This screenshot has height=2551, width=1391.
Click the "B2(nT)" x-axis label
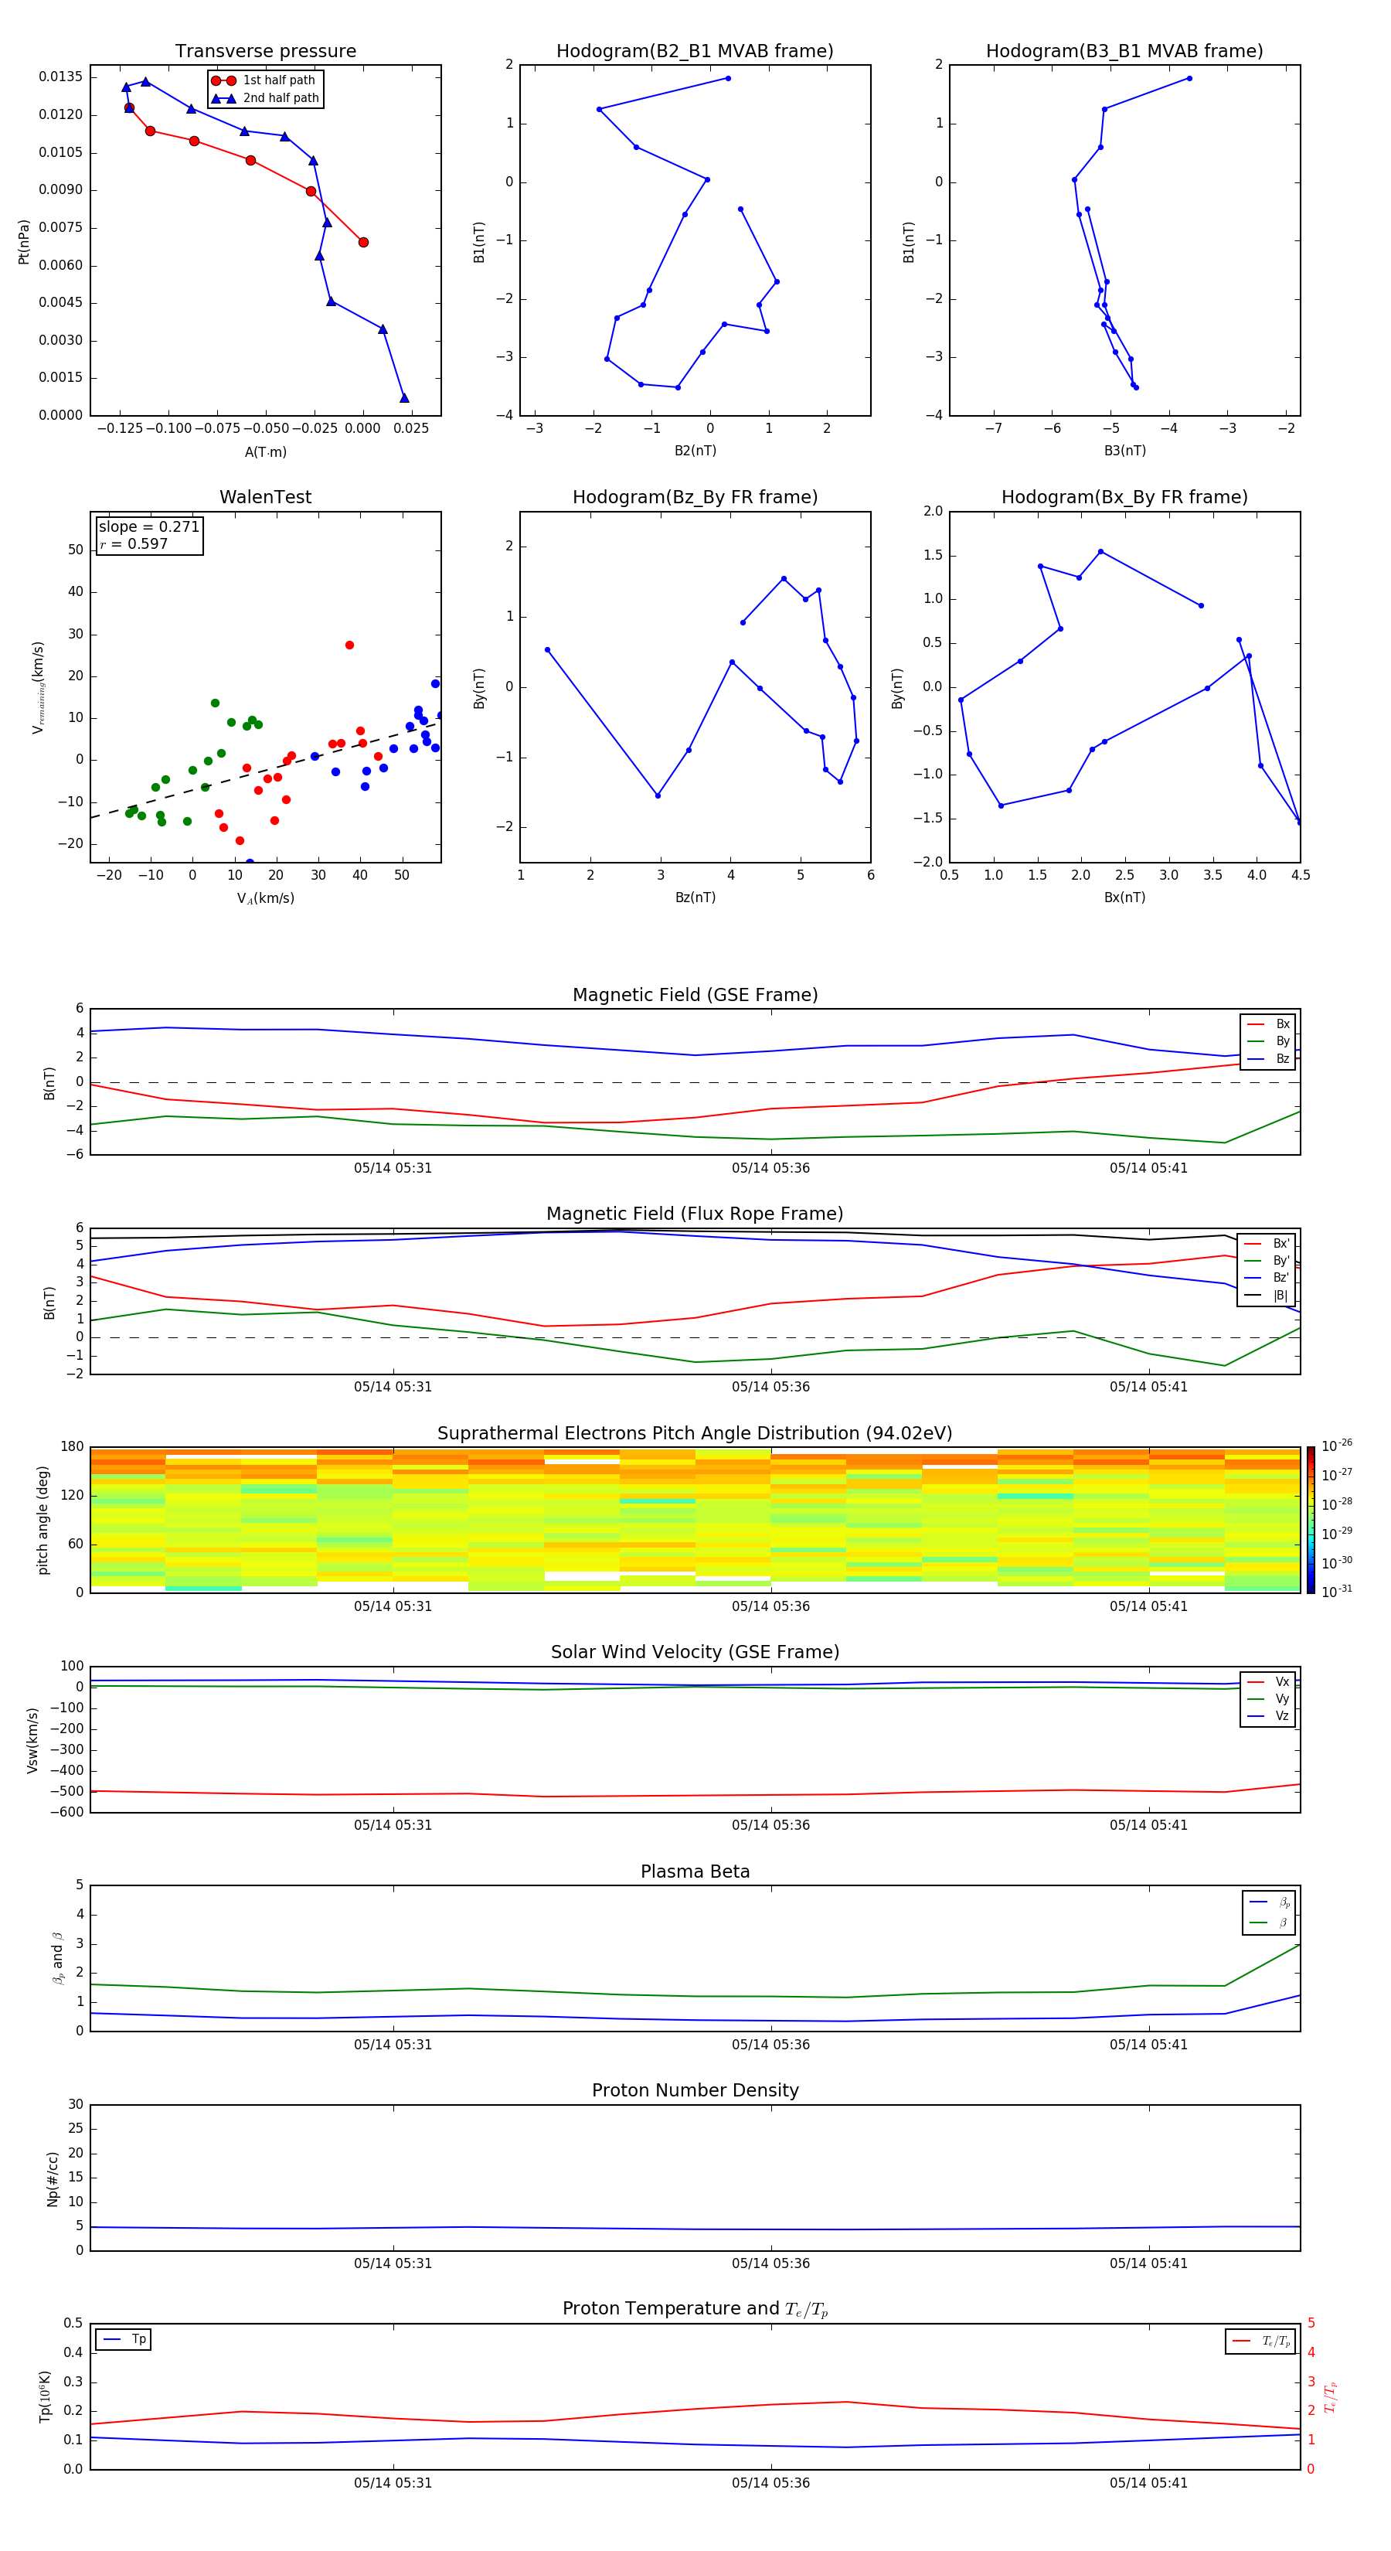pos(695,451)
